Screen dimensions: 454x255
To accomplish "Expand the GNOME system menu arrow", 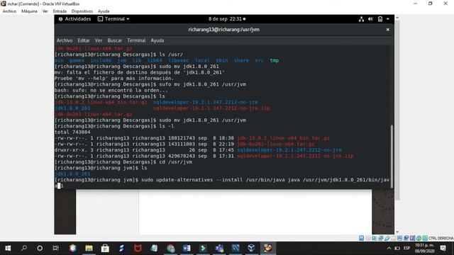I will (x=388, y=19).
